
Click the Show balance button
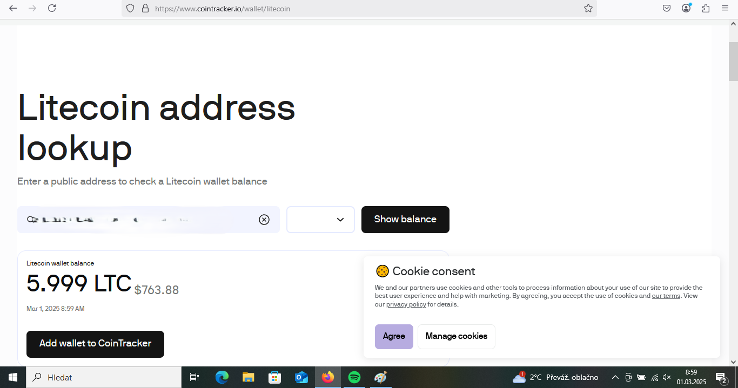tap(405, 220)
